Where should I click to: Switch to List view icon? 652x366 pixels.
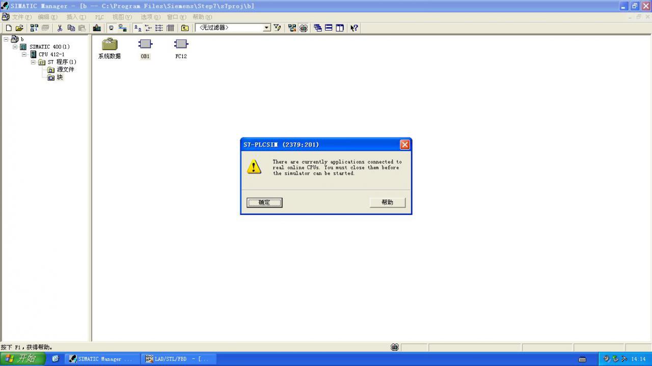[x=159, y=28]
